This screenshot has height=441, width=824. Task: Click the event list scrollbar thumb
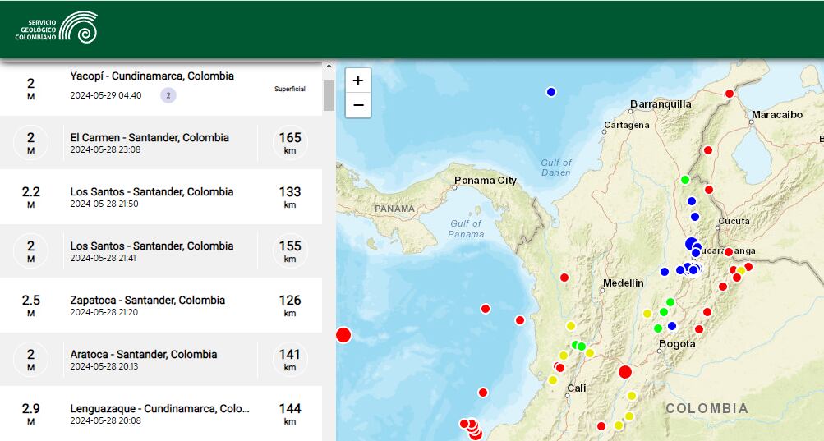pos(329,94)
